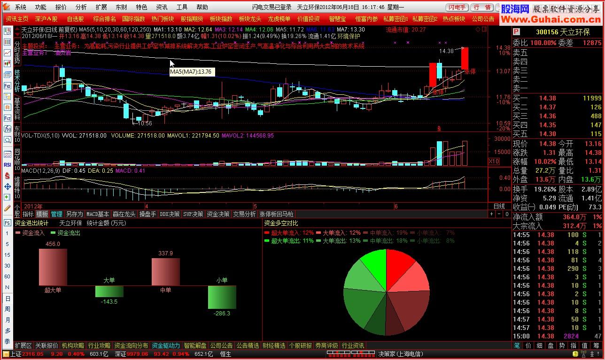Image resolution: width=605 pixels, height=360 pixels.
Task: Click the F10 sidebar icon
Action: [8, 86]
